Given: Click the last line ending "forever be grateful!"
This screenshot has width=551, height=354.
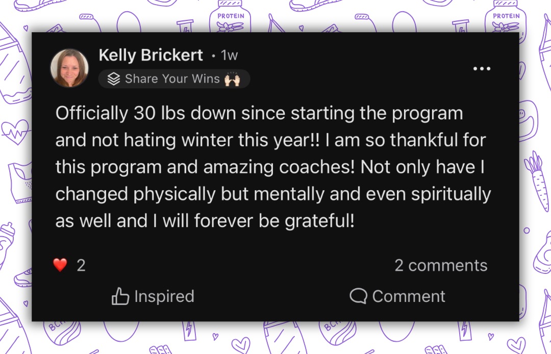Looking at the screenshot, I should [x=204, y=222].
